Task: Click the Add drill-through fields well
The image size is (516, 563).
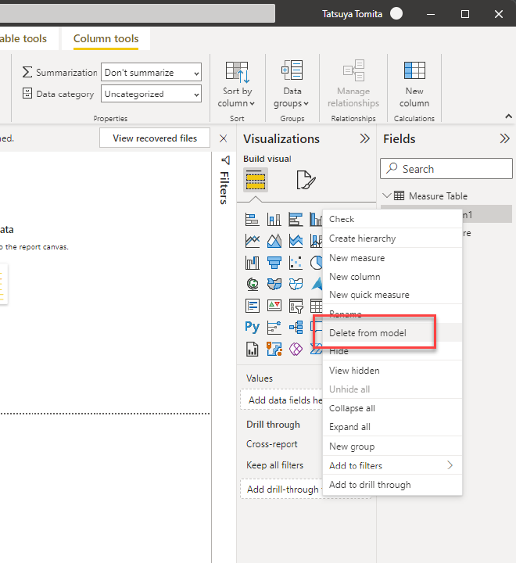Action: [282, 489]
